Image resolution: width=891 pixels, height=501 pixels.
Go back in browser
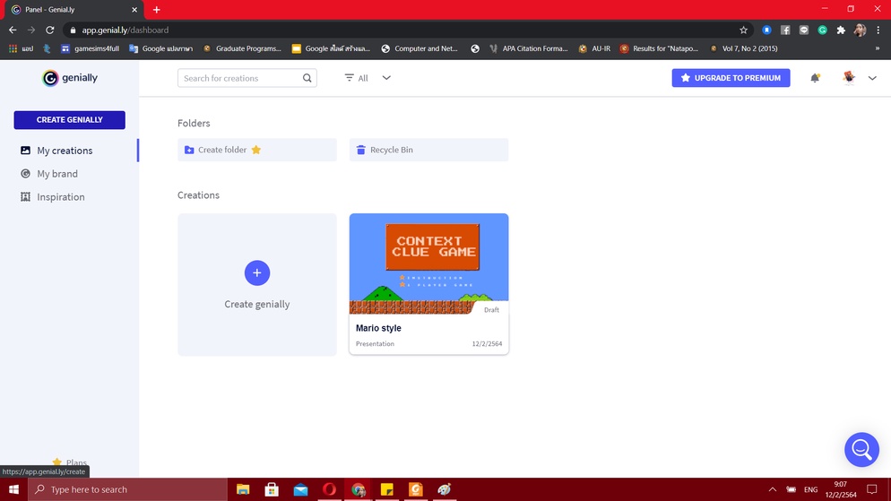pos(13,30)
